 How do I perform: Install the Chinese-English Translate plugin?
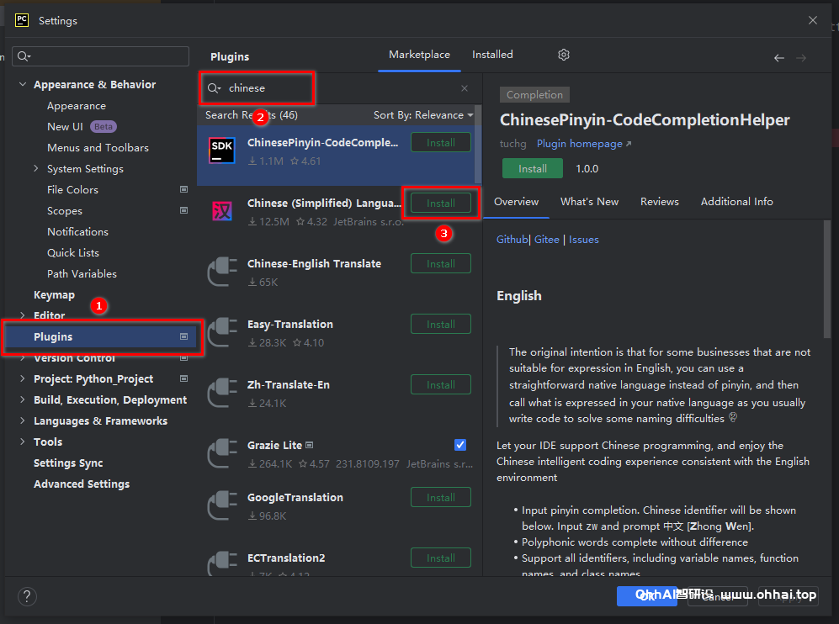pos(441,263)
